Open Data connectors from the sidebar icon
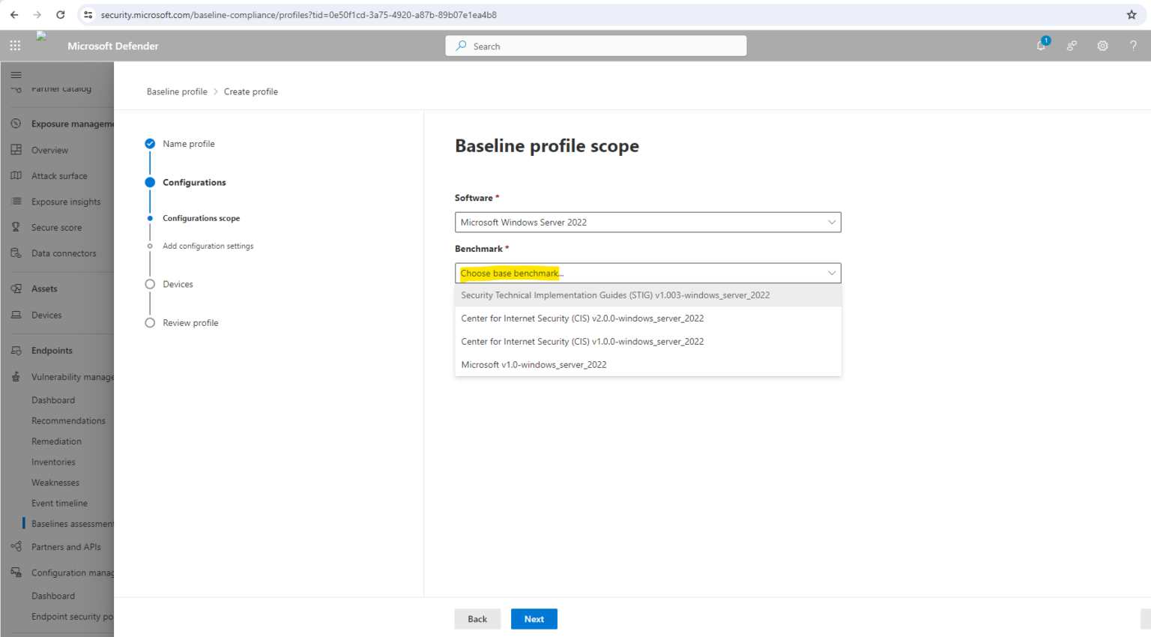 [16, 253]
